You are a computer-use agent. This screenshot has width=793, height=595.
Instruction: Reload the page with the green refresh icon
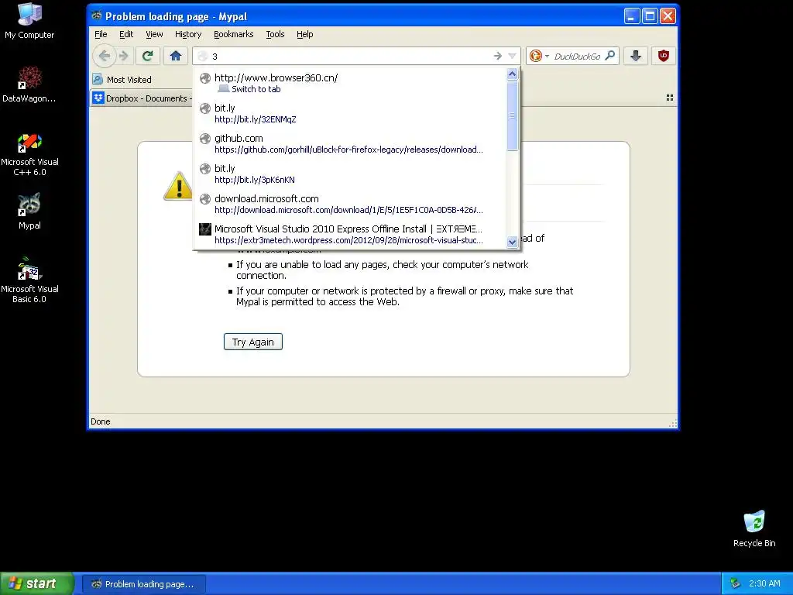click(x=148, y=56)
